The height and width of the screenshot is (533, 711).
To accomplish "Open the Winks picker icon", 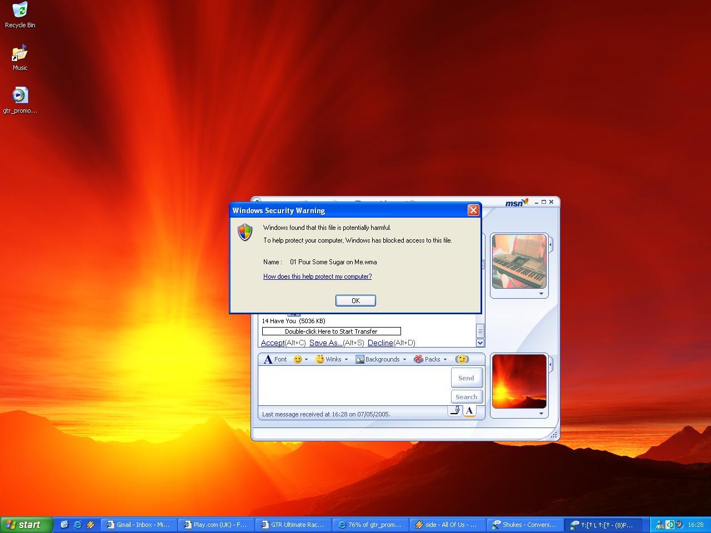I will 320,359.
